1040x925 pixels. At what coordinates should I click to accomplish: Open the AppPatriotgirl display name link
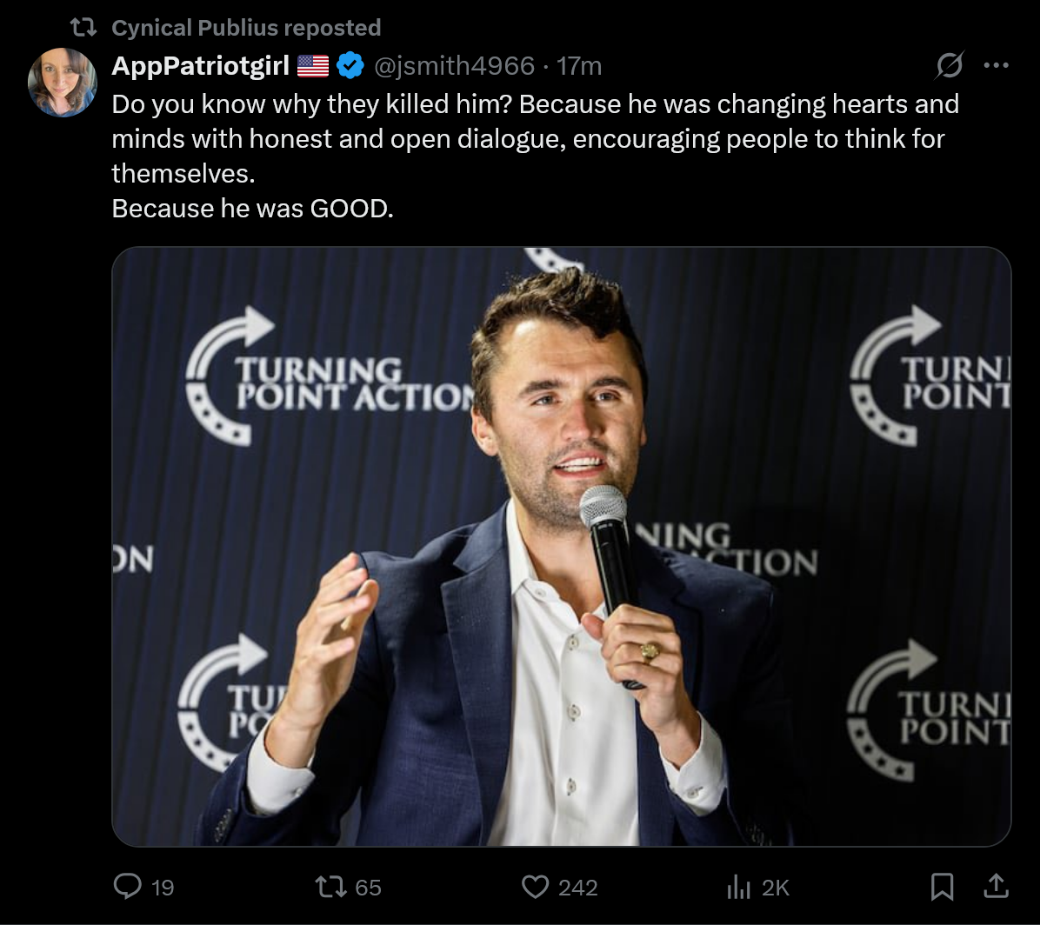(200, 65)
